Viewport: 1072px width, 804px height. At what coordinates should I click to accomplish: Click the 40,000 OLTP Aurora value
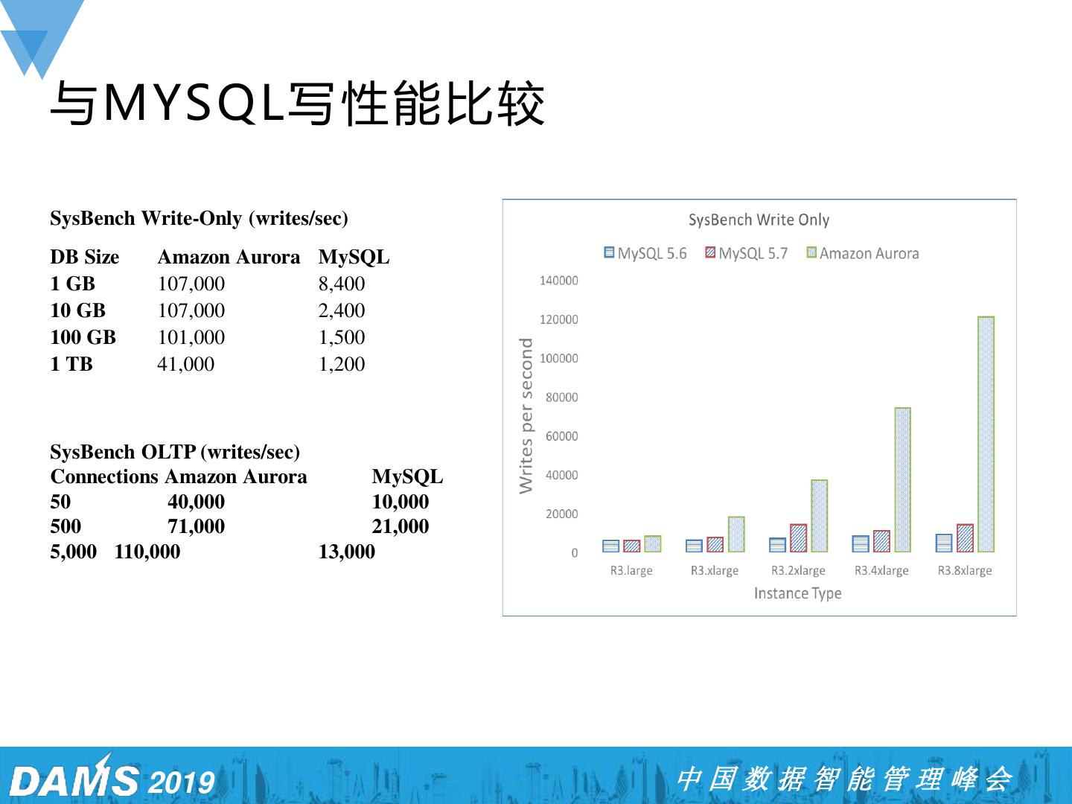click(x=197, y=502)
